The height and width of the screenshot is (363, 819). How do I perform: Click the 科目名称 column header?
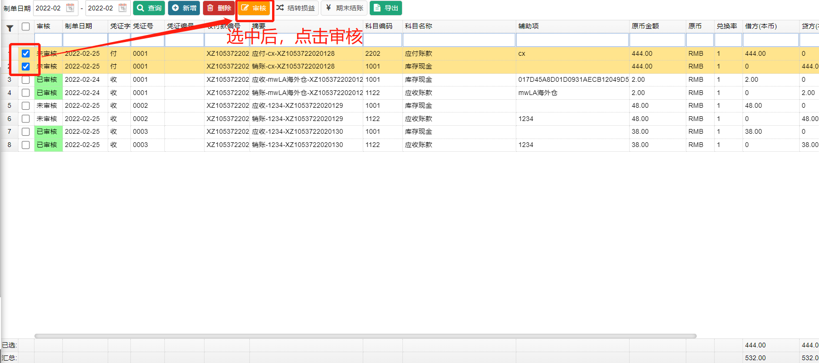coord(418,26)
